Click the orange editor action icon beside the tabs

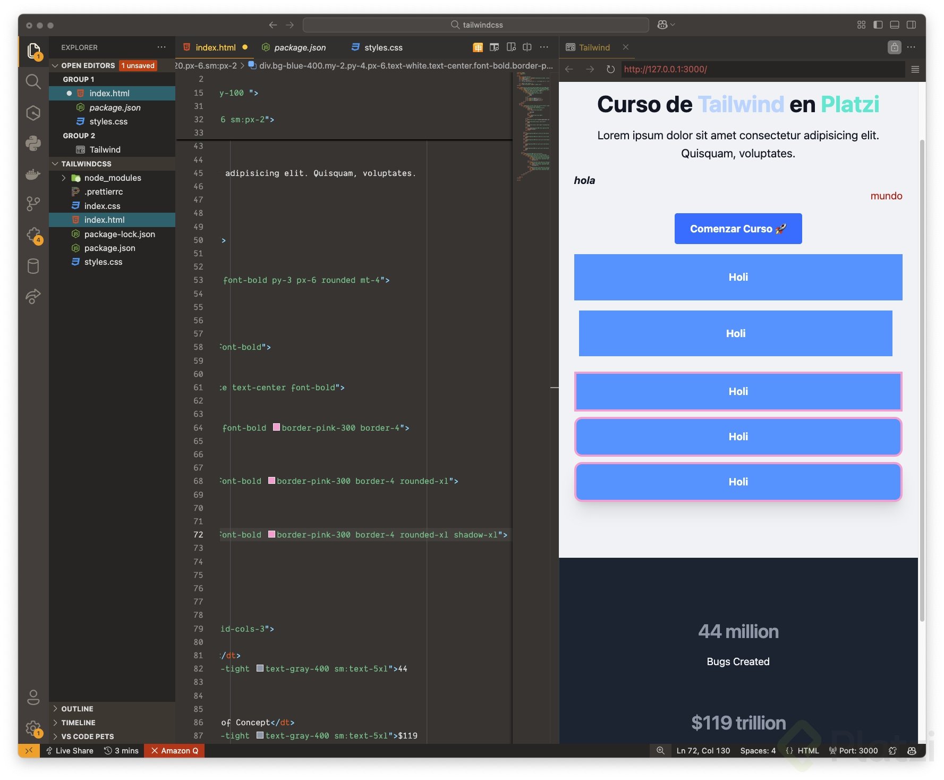pyautogui.click(x=478, y=47)
